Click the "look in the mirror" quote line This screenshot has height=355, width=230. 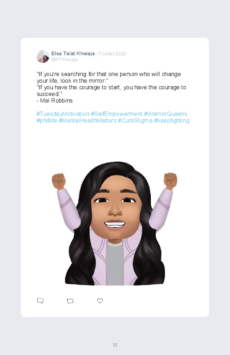pos(73,81)
